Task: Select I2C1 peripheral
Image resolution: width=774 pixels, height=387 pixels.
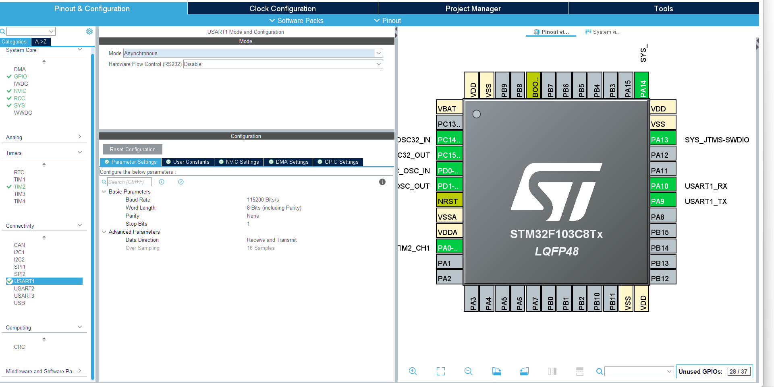Action: (19, 252)
